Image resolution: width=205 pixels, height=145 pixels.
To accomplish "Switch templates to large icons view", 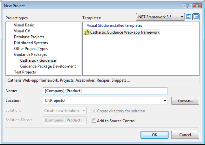I will click(x=189, y=17).
